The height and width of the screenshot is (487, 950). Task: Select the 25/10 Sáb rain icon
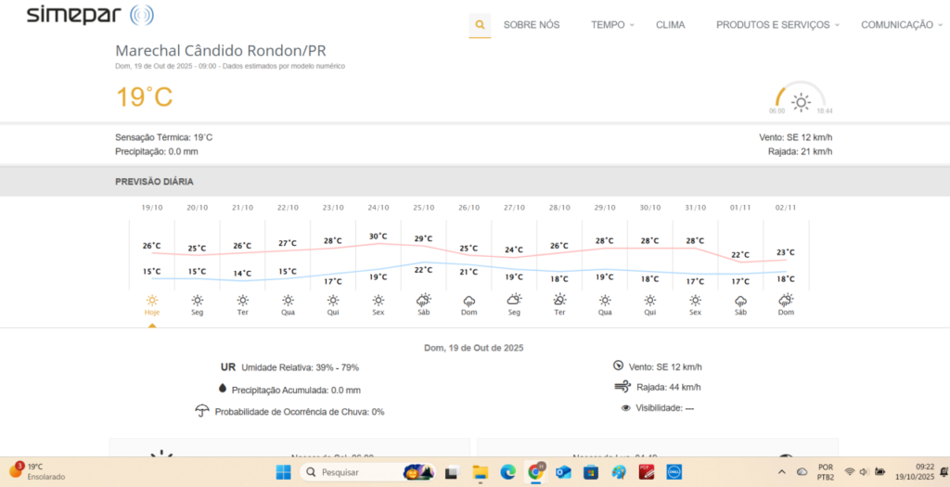tap(423, 300)
